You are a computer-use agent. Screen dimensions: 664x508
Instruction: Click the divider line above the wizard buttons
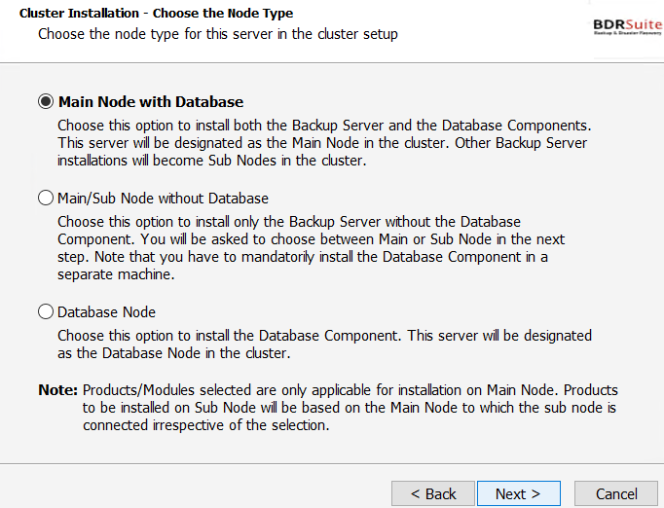coord(332,463)
